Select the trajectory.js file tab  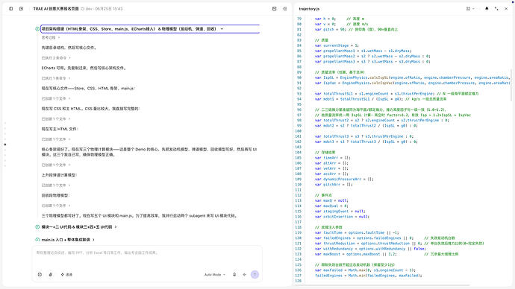pyautogui.click(x=309, y=9)
